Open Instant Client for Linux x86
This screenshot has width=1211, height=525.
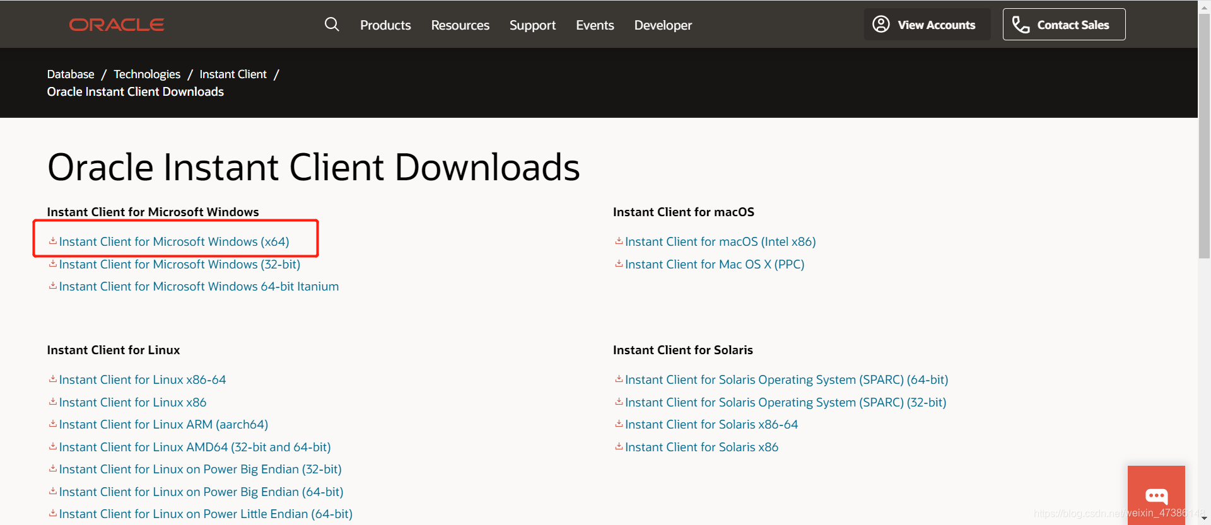coord(132,402)
